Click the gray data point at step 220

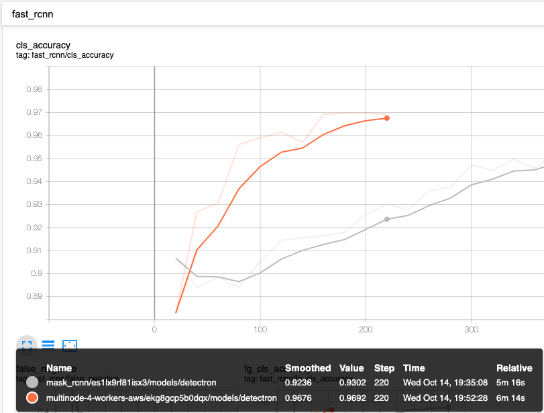point(387,219)
